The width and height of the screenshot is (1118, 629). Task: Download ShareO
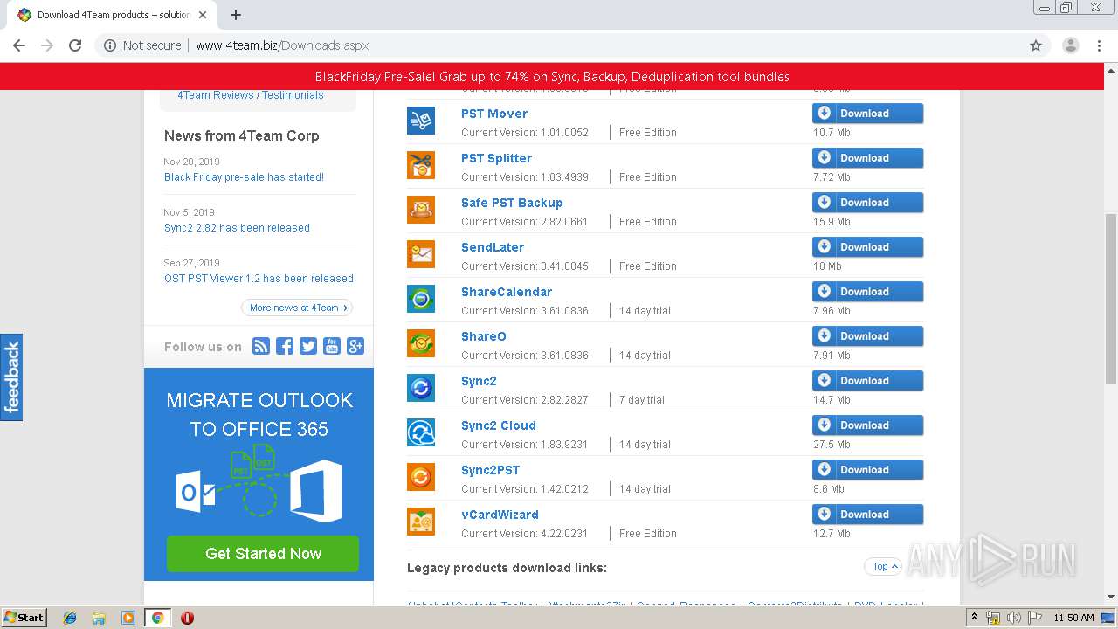click(x=867, y=336)
